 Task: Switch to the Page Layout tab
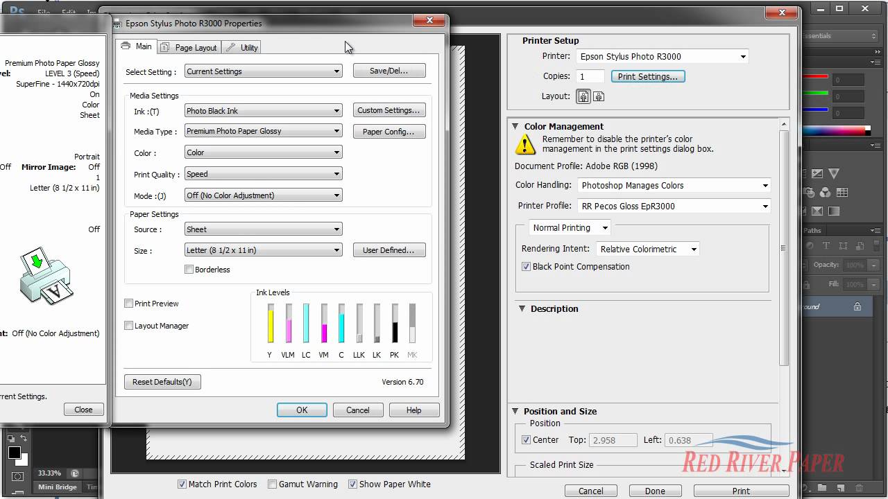tap(189, 47)
